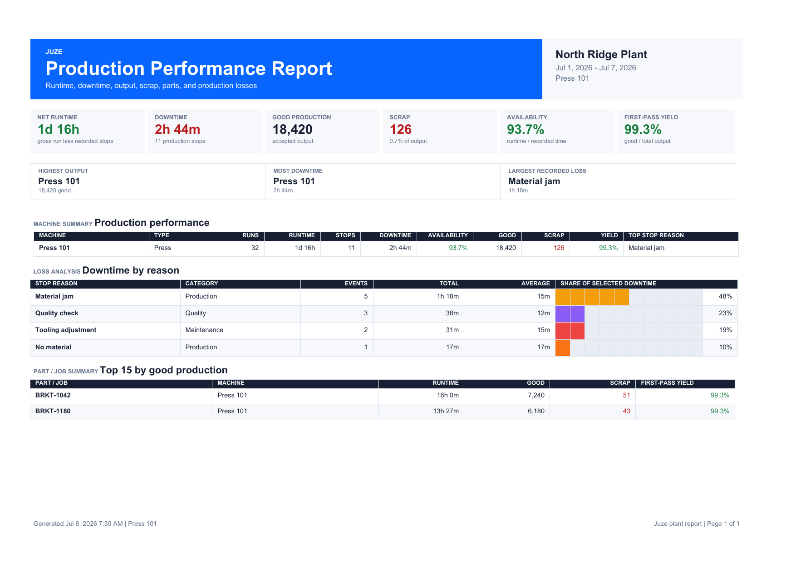The height and width of the screenshot is (563, 796).
Task: Click the Production Performance Report title
Action: [189, 69]
